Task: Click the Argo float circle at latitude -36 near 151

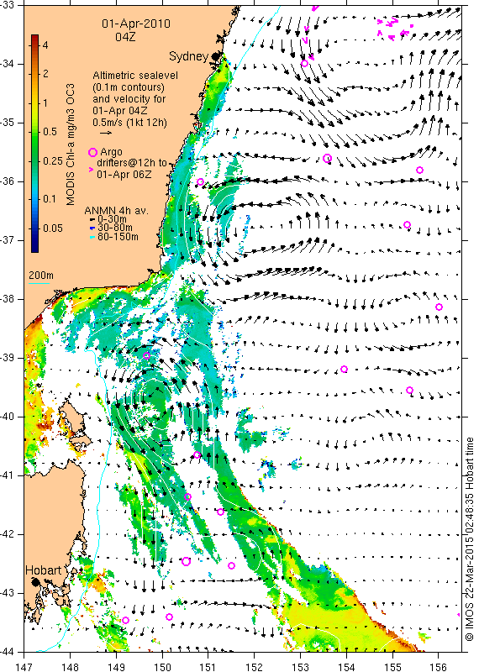Action: click(x=200, y=181)
